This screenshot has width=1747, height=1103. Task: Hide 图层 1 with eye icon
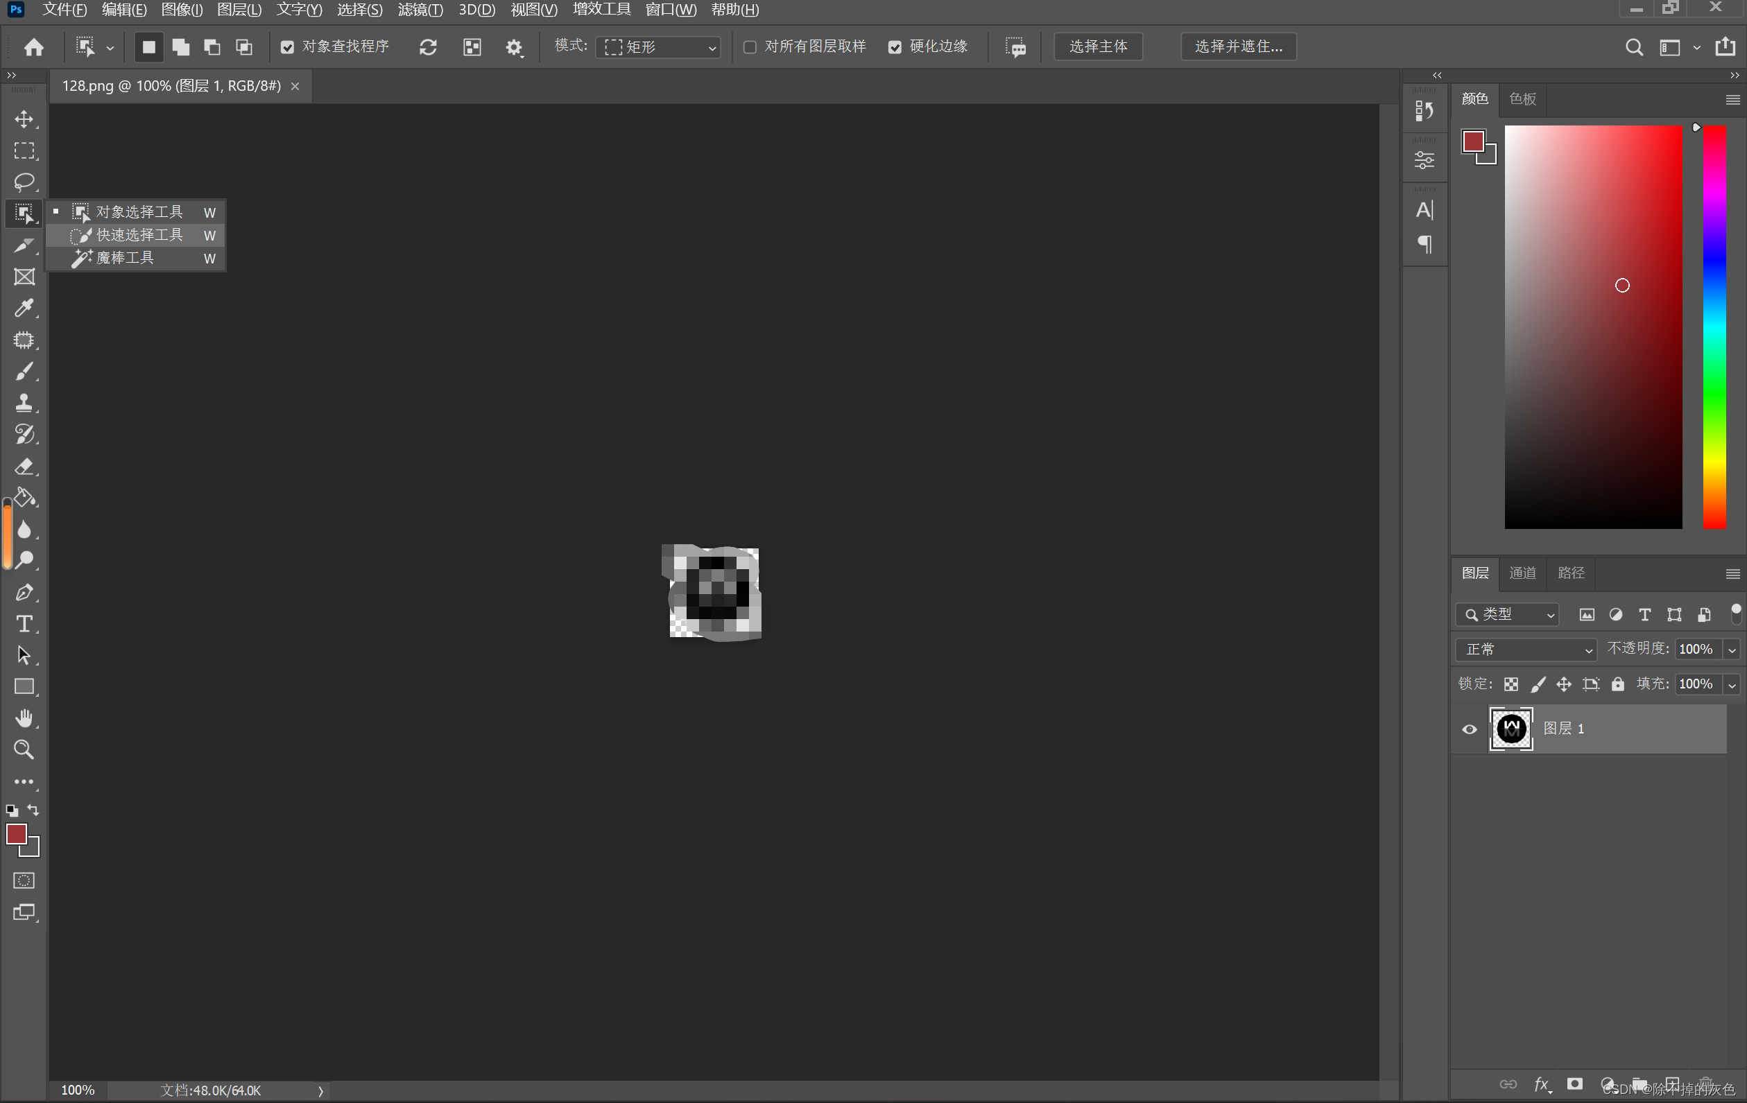[x=1469, y=729]
